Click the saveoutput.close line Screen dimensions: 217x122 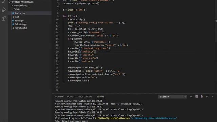78,81
